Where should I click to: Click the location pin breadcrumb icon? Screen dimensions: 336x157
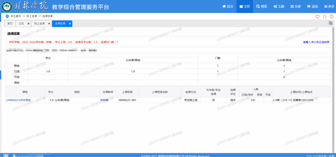point(7,16)
